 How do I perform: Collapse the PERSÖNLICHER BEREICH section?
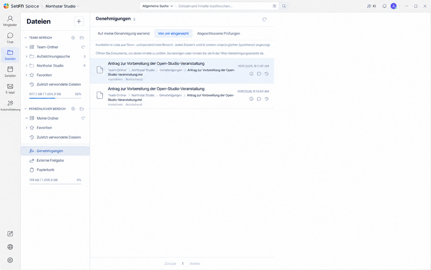point(26,109)
